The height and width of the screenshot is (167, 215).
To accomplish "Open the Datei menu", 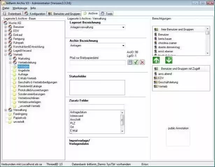I will (x=6, y=8).
